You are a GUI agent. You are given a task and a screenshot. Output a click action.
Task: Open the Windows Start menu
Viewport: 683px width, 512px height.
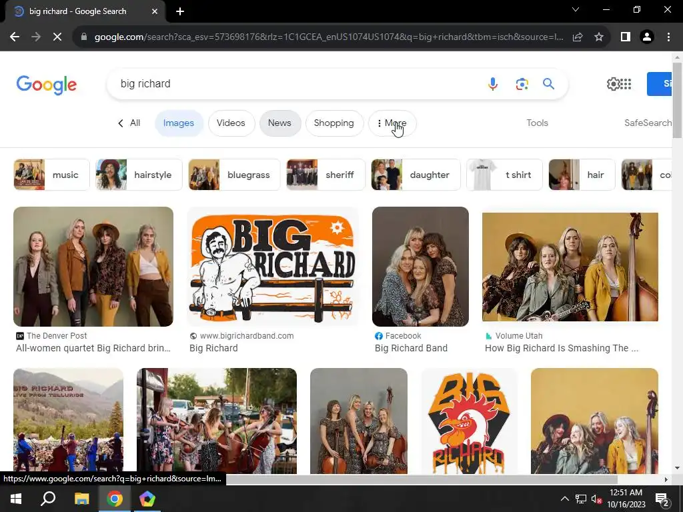coord(16,499)
